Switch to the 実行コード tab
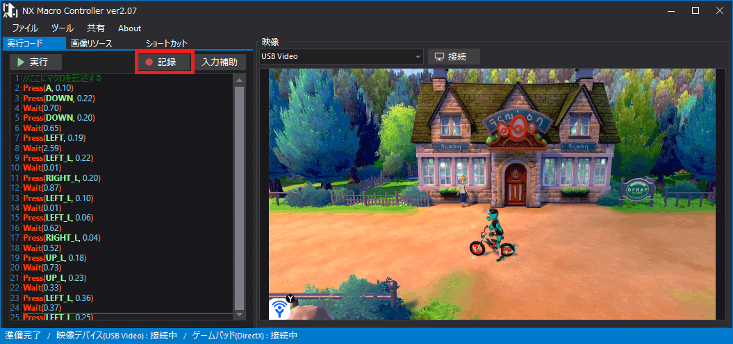Screen dimensions: 733x344 coord(34,44)
